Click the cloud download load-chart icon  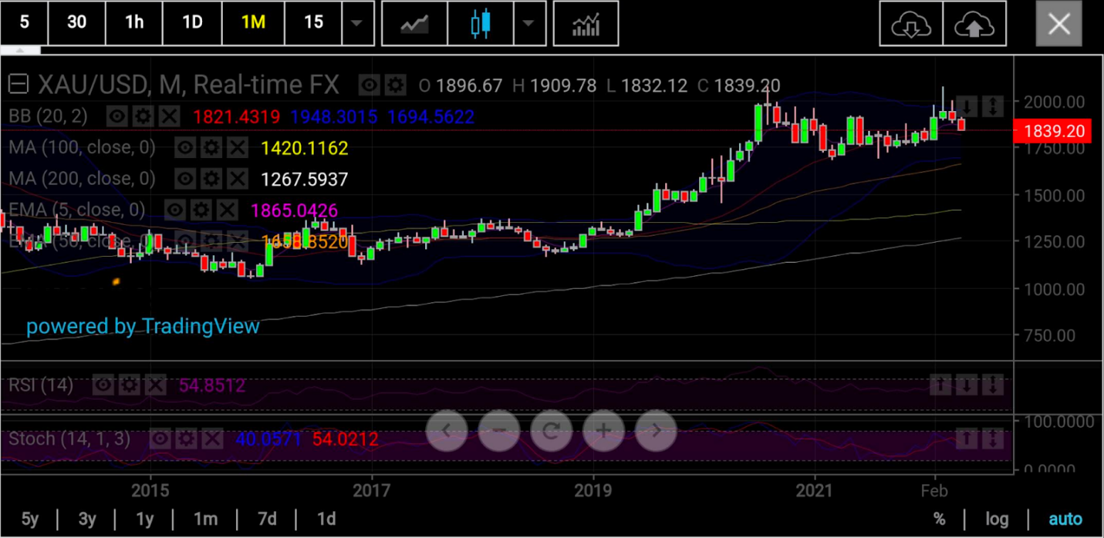(911, 23)
